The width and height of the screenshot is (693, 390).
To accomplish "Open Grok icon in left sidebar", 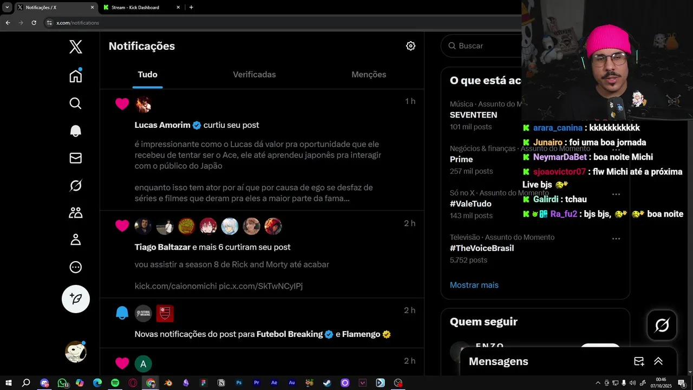I will (76, 185).
